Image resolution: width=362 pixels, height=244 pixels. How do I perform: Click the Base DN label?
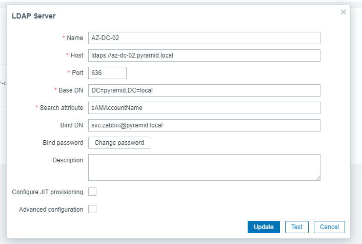[x=71, y=90]
